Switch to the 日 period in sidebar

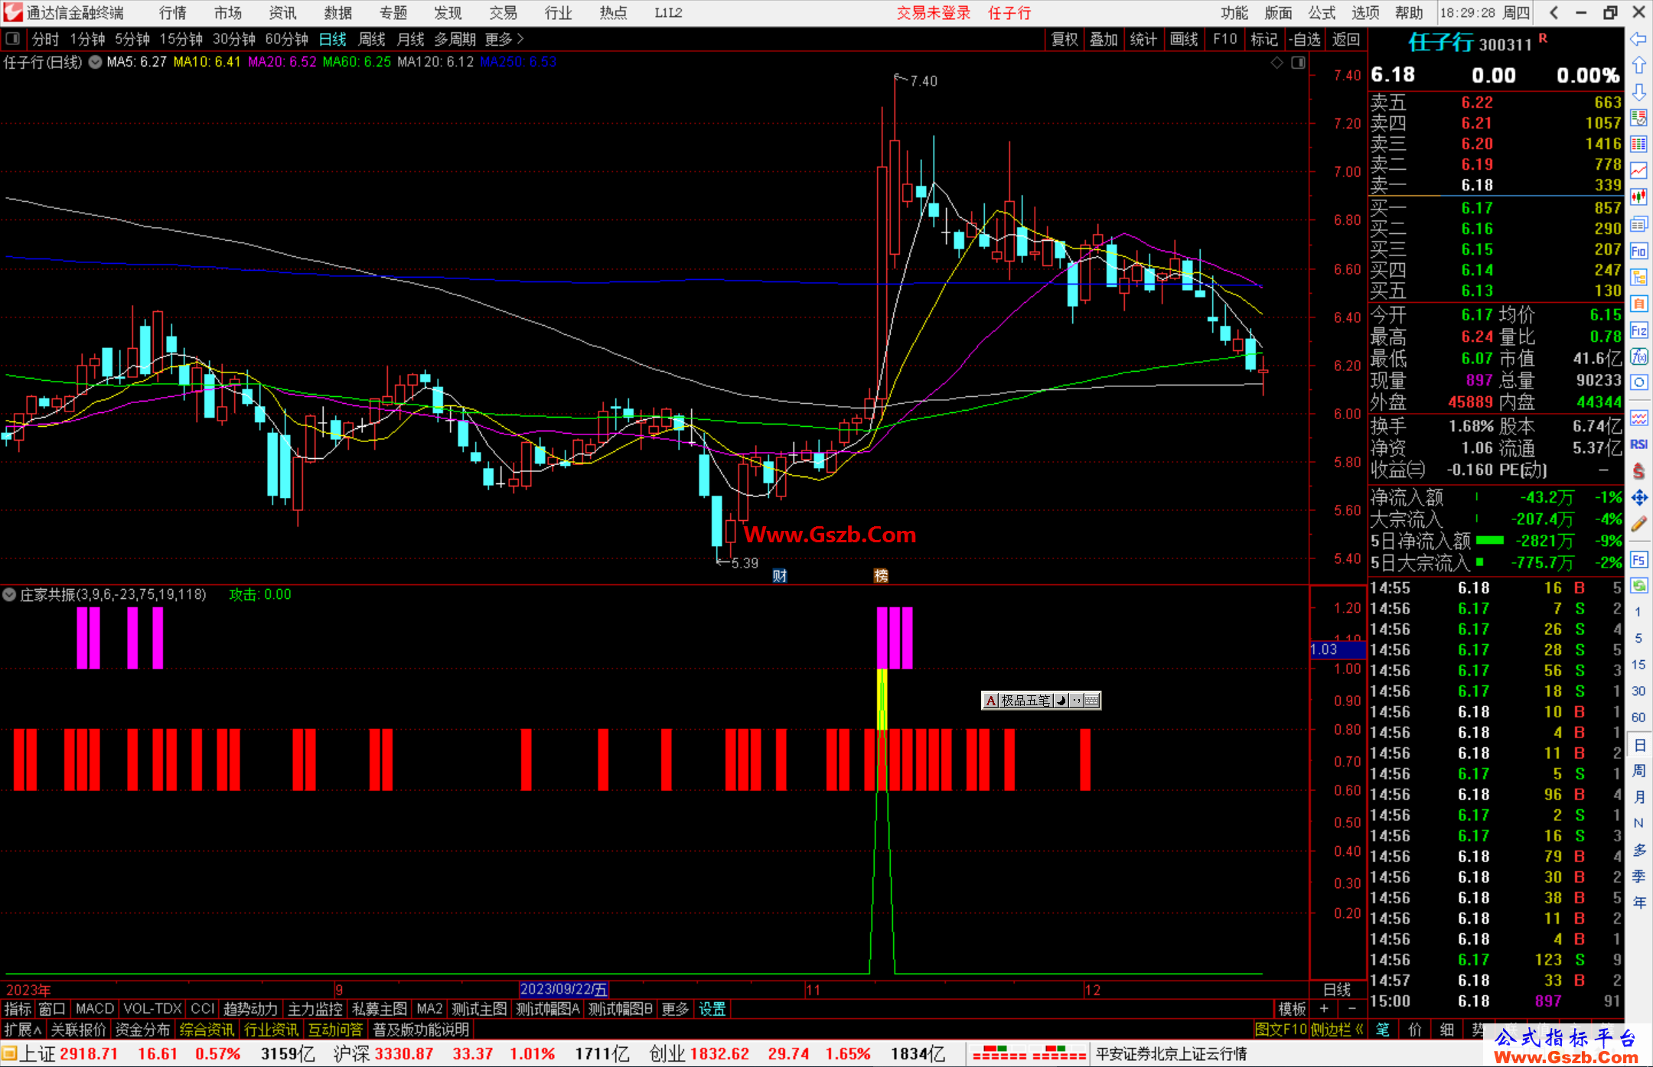pos(1639,744)
